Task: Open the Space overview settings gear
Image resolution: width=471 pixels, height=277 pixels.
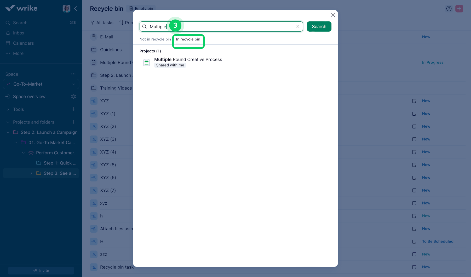Action: [73, 96]
